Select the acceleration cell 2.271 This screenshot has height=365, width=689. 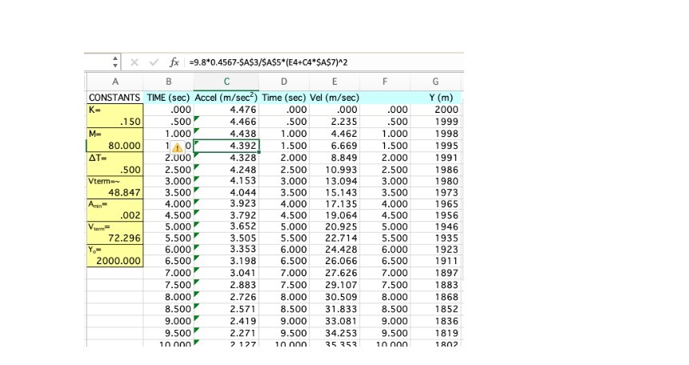[226, 333]
